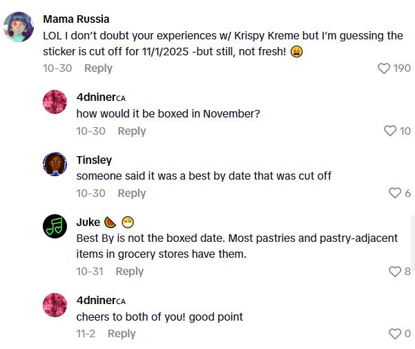
Task: Reply to Mama Russia's comment
Action: 98,68
